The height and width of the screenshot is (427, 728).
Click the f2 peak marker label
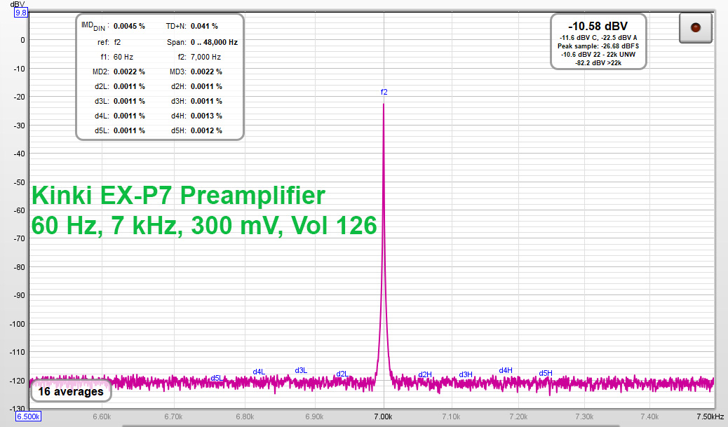tap(384, 92)
